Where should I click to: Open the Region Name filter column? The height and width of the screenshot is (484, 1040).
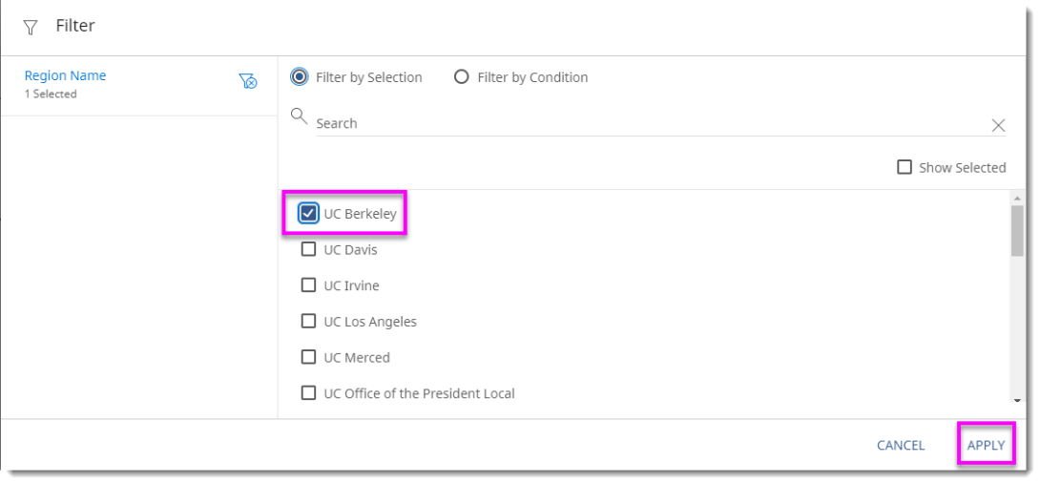pos(65,76)
